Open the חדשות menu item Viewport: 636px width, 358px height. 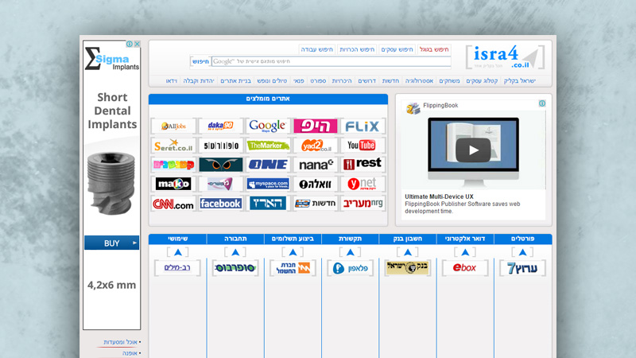tap(390, 81)
